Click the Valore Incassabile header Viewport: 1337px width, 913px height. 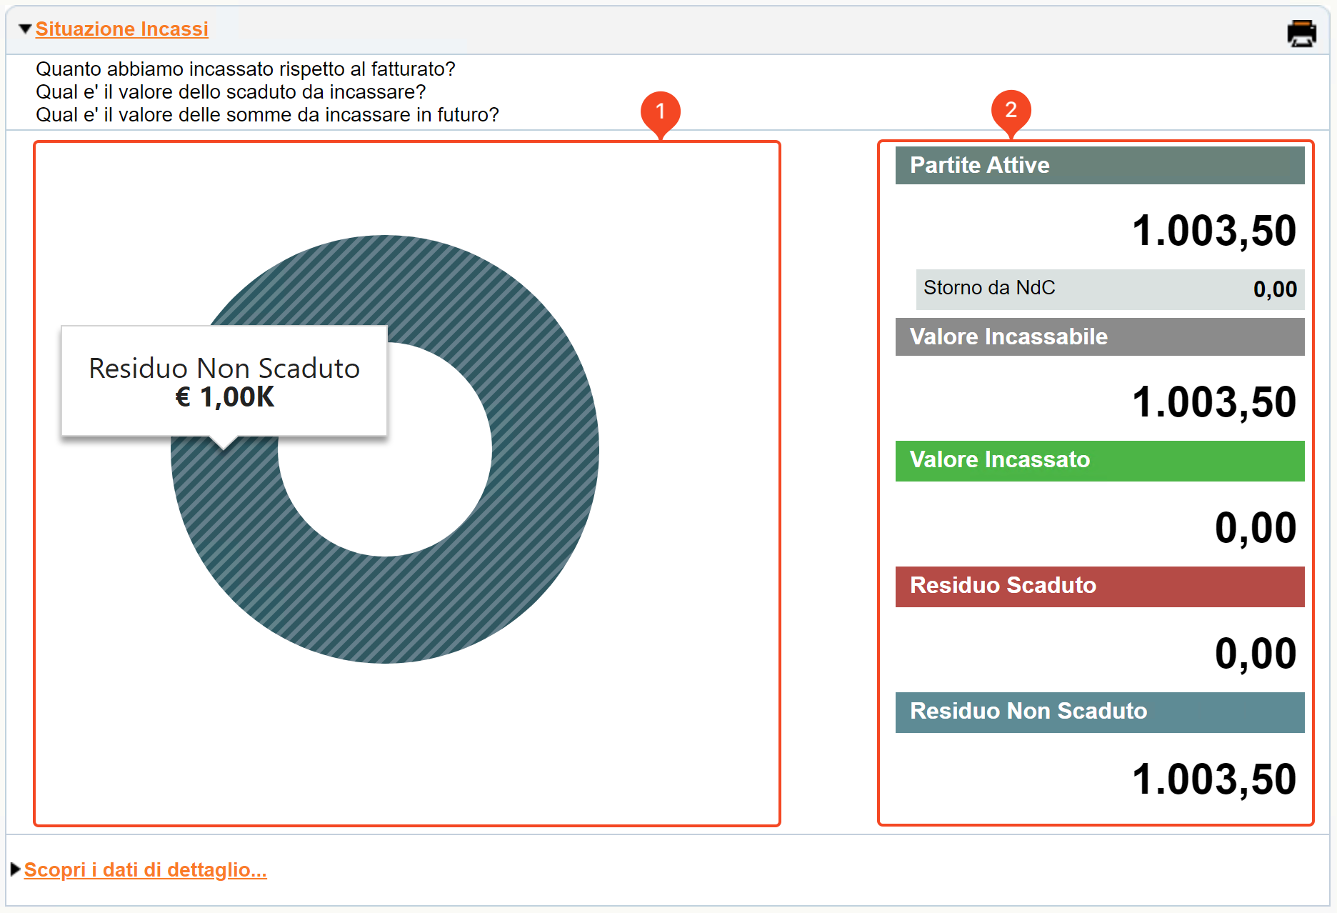(1100, 336)
